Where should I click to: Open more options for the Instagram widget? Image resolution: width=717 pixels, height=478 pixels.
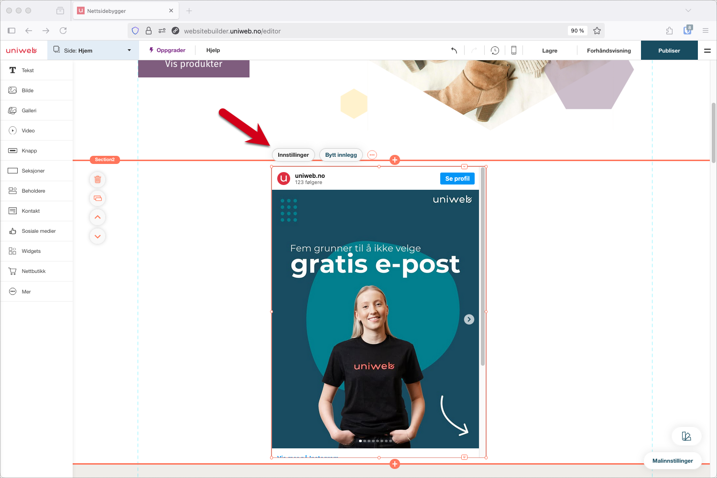pyautogui.click(x=372, y=155)
